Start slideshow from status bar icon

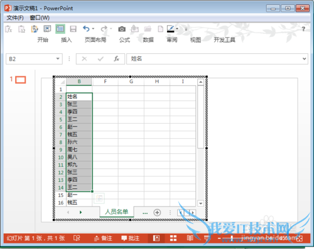207,238
